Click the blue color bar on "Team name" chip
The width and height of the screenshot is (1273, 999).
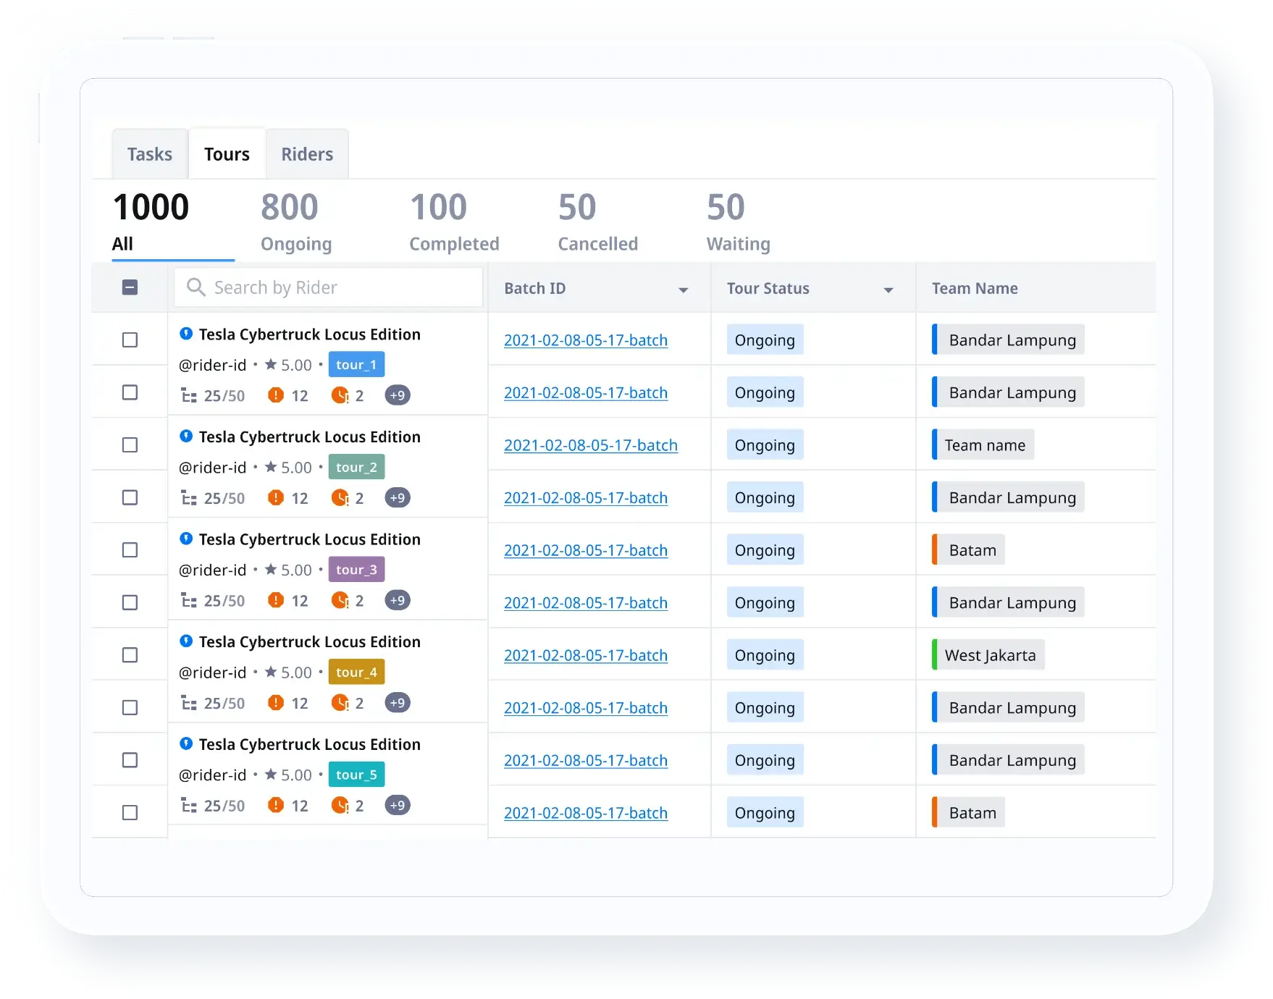click(x=934, y=444)
